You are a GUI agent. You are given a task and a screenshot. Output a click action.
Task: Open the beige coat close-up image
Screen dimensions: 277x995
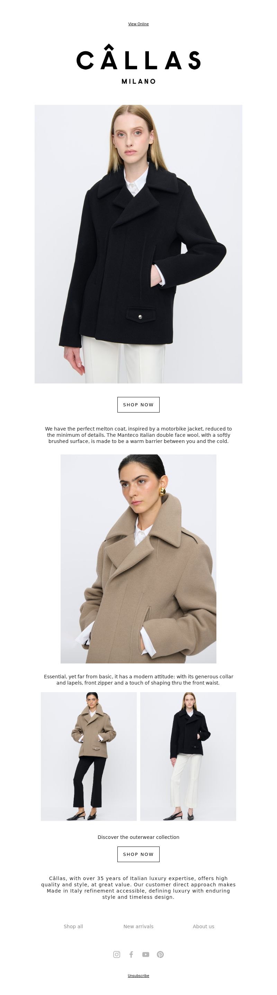click(x=138, y=559)
